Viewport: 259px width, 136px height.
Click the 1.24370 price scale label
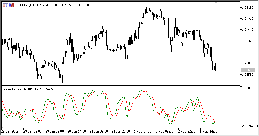tap(248, 41)
